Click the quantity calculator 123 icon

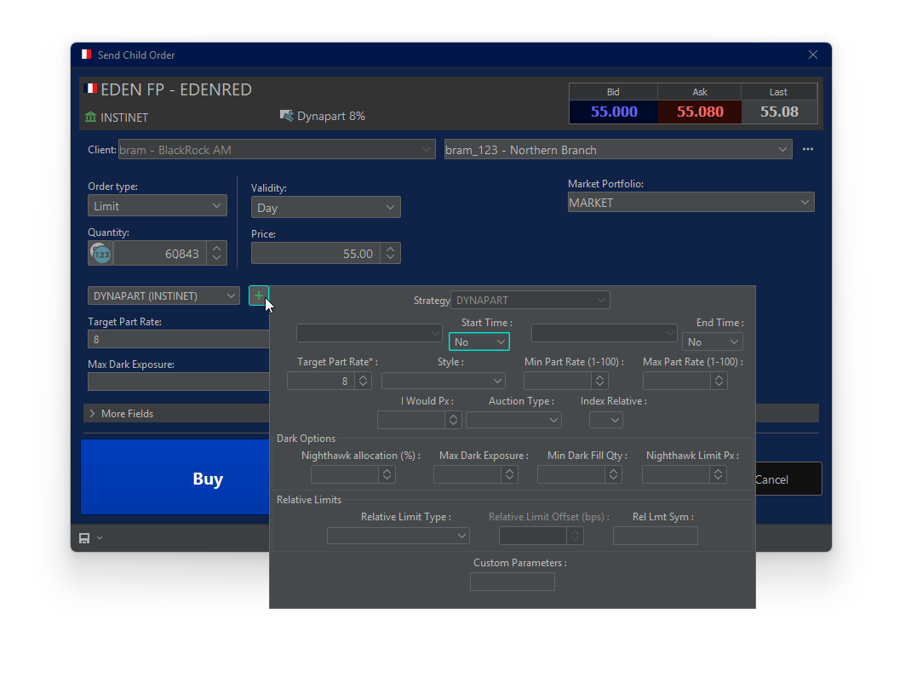tap(101, 254)
